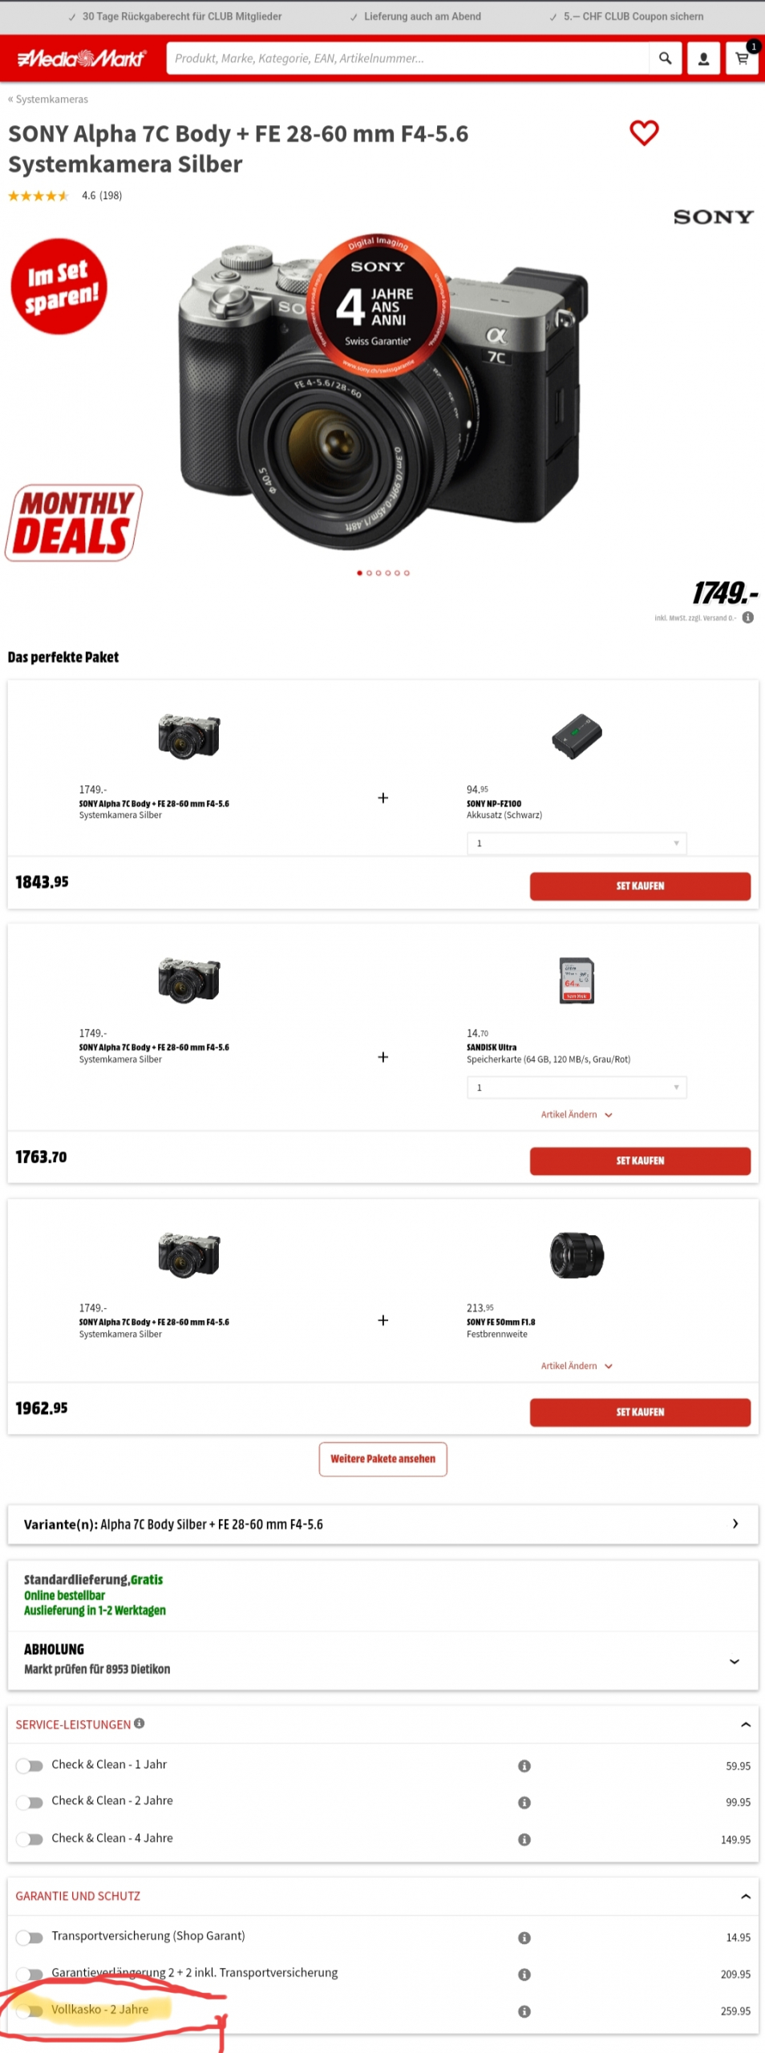The height and width of the screenshot is (2053, 765).
Task: Toggle Check & Clean - 4 Jahre option
Action: coord(30,1839)
